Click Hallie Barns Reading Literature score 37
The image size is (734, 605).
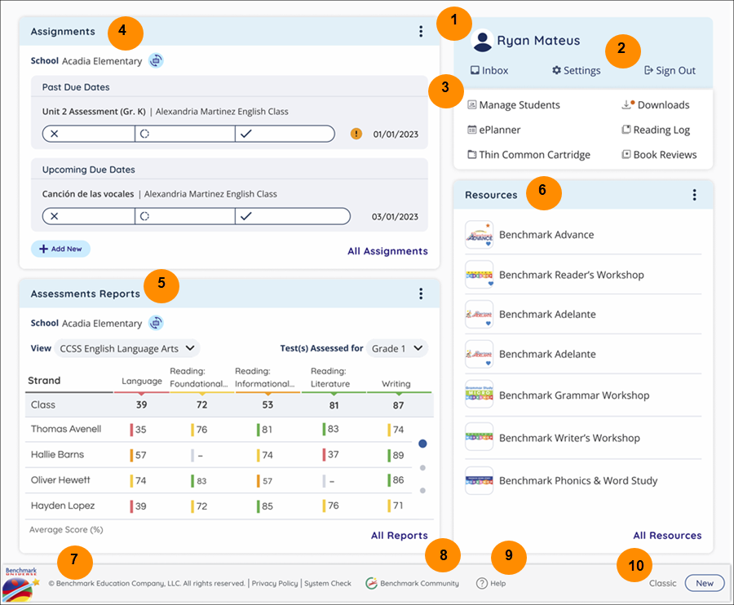[x=331, y=454]
